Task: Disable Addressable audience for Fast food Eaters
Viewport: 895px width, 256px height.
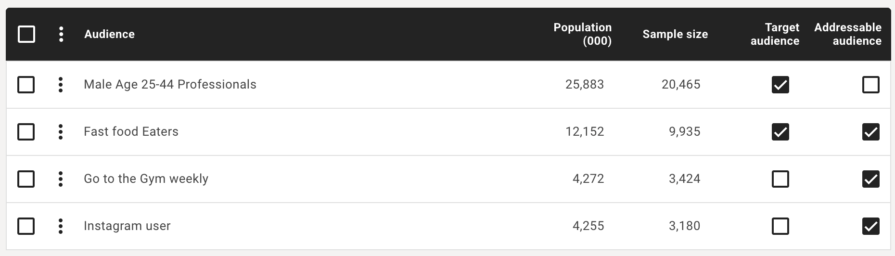Action: pyautogui.click(x=871, y=132)
